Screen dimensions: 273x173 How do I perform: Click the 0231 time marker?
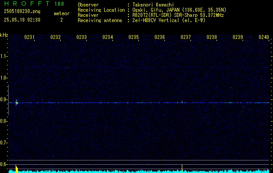[x=29, y=37]
